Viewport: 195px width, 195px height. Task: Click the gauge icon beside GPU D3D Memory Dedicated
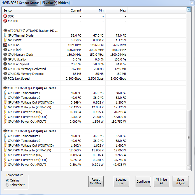(x=5, y=69)
